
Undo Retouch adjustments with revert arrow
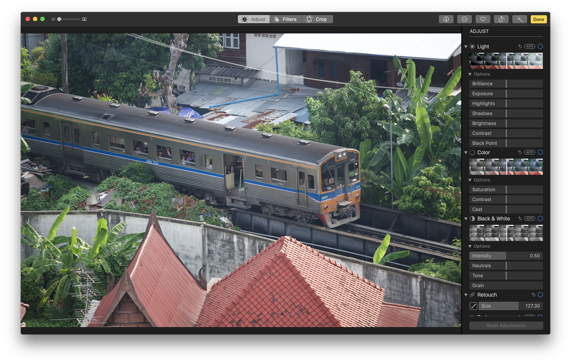[533, 294]
